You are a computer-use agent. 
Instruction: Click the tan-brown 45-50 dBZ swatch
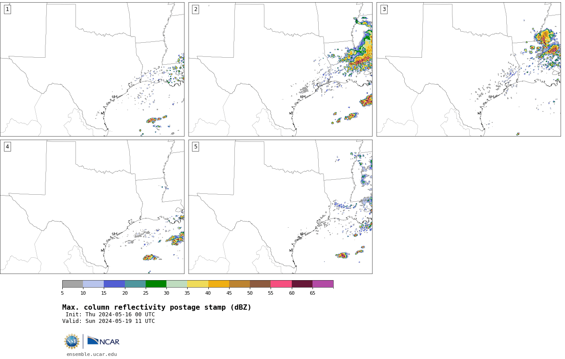click(239, 284)
